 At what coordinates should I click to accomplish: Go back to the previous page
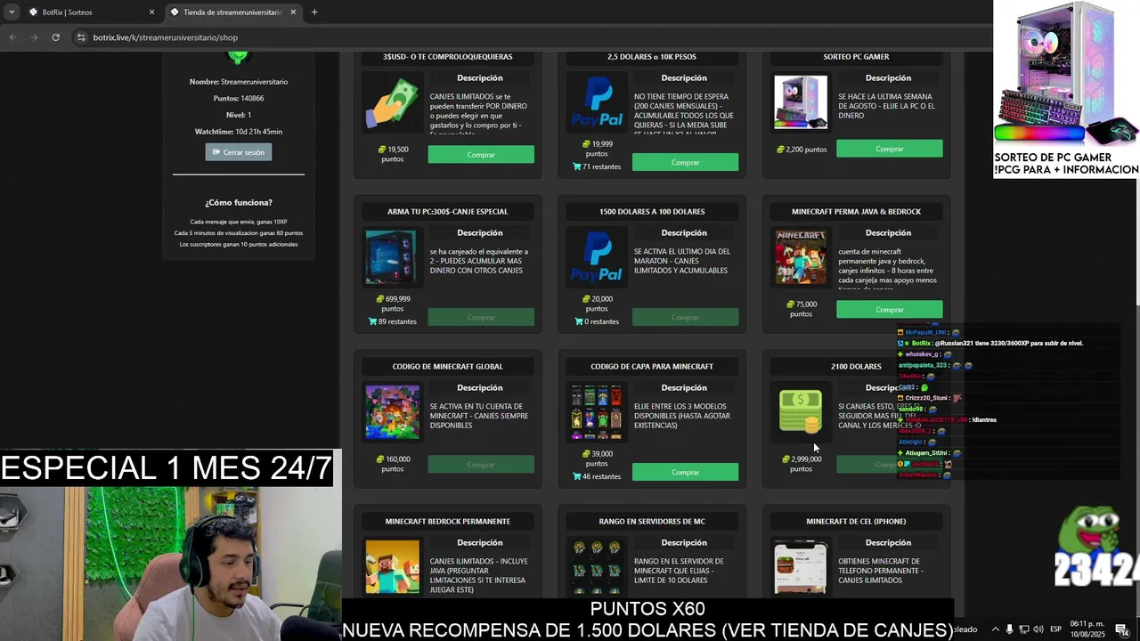(12, 37)
